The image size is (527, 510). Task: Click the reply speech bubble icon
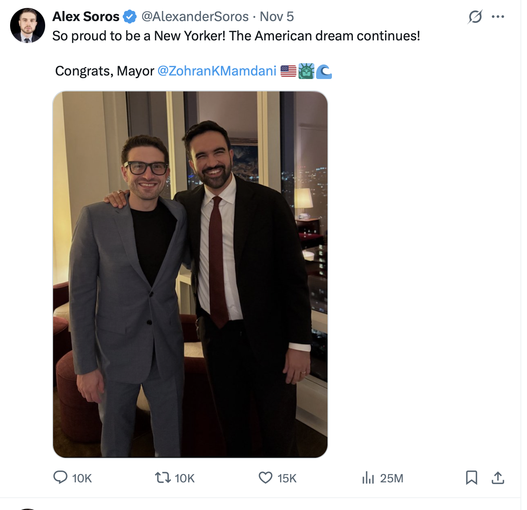pos(60,477)
